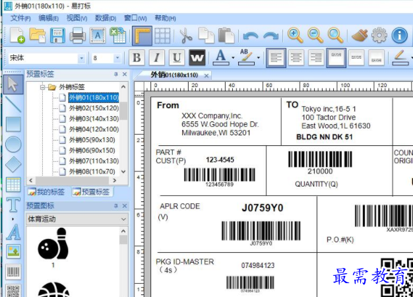The image size is (413, 297).
Task: Select the image insert tool
Action: click(13, 251)
